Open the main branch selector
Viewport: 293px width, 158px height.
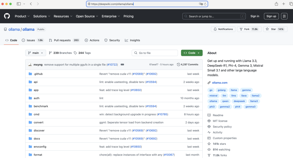36,53
